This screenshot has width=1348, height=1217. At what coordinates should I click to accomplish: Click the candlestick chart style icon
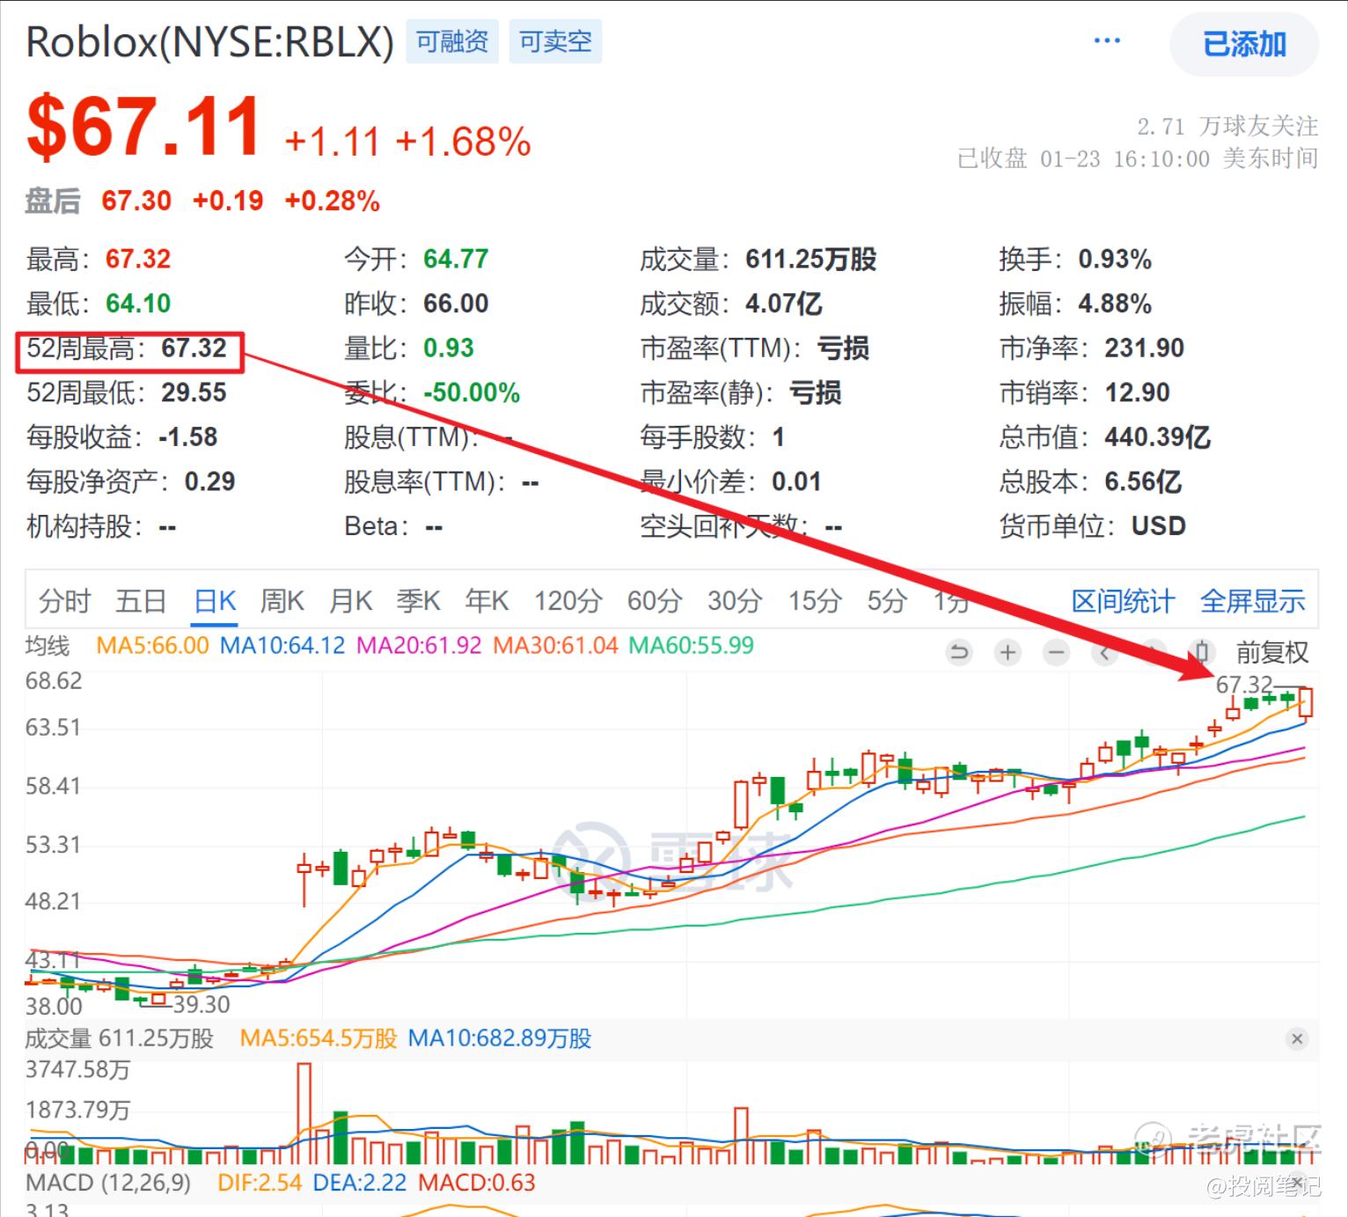(x=1202, y=652)
